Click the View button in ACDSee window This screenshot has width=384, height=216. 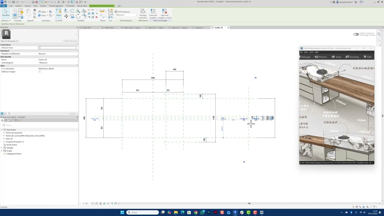[x=336, y=57]
